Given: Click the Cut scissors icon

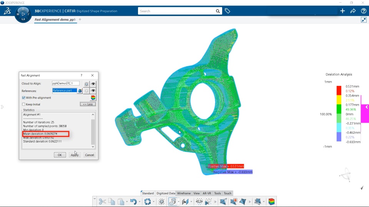Looking at the screenshot, I should (102, 201).
